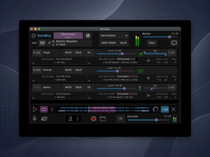Image resolution: width=210 pixels, height=157 pixels.
Task: Solo Animal
Action: tap(78, 70)
